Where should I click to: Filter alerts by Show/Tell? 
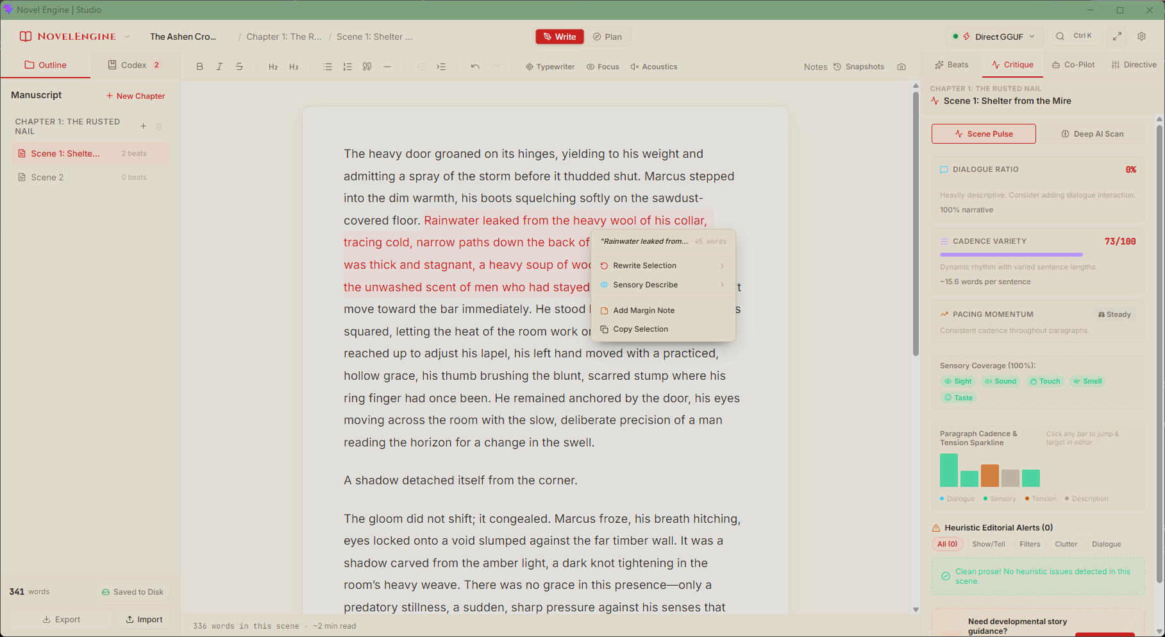(x=989, y=544)
